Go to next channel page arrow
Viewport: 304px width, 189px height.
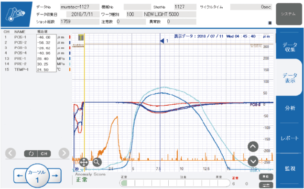pyautogui.click(x=64, y=153)
